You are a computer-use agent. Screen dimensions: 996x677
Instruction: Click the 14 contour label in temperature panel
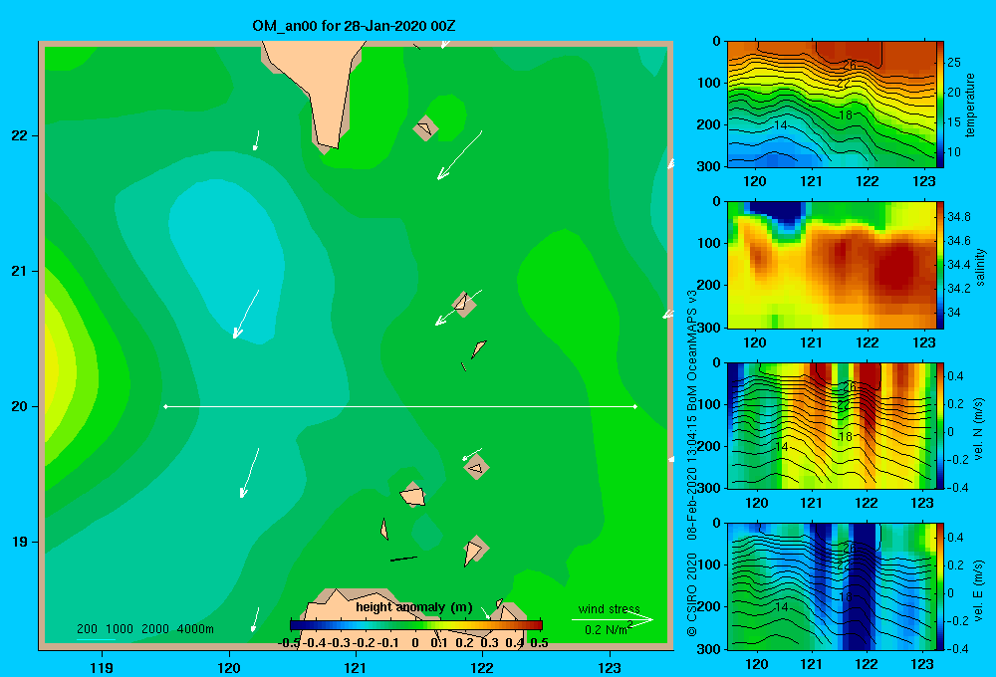781,125
